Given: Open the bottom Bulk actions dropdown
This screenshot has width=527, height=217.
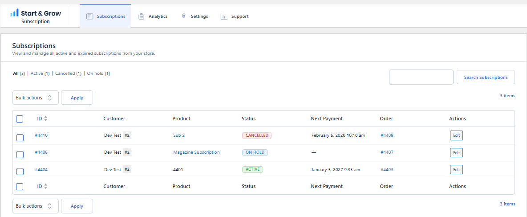Looking at the screenshot, I should pyautogui.click(x=36, y=206).
